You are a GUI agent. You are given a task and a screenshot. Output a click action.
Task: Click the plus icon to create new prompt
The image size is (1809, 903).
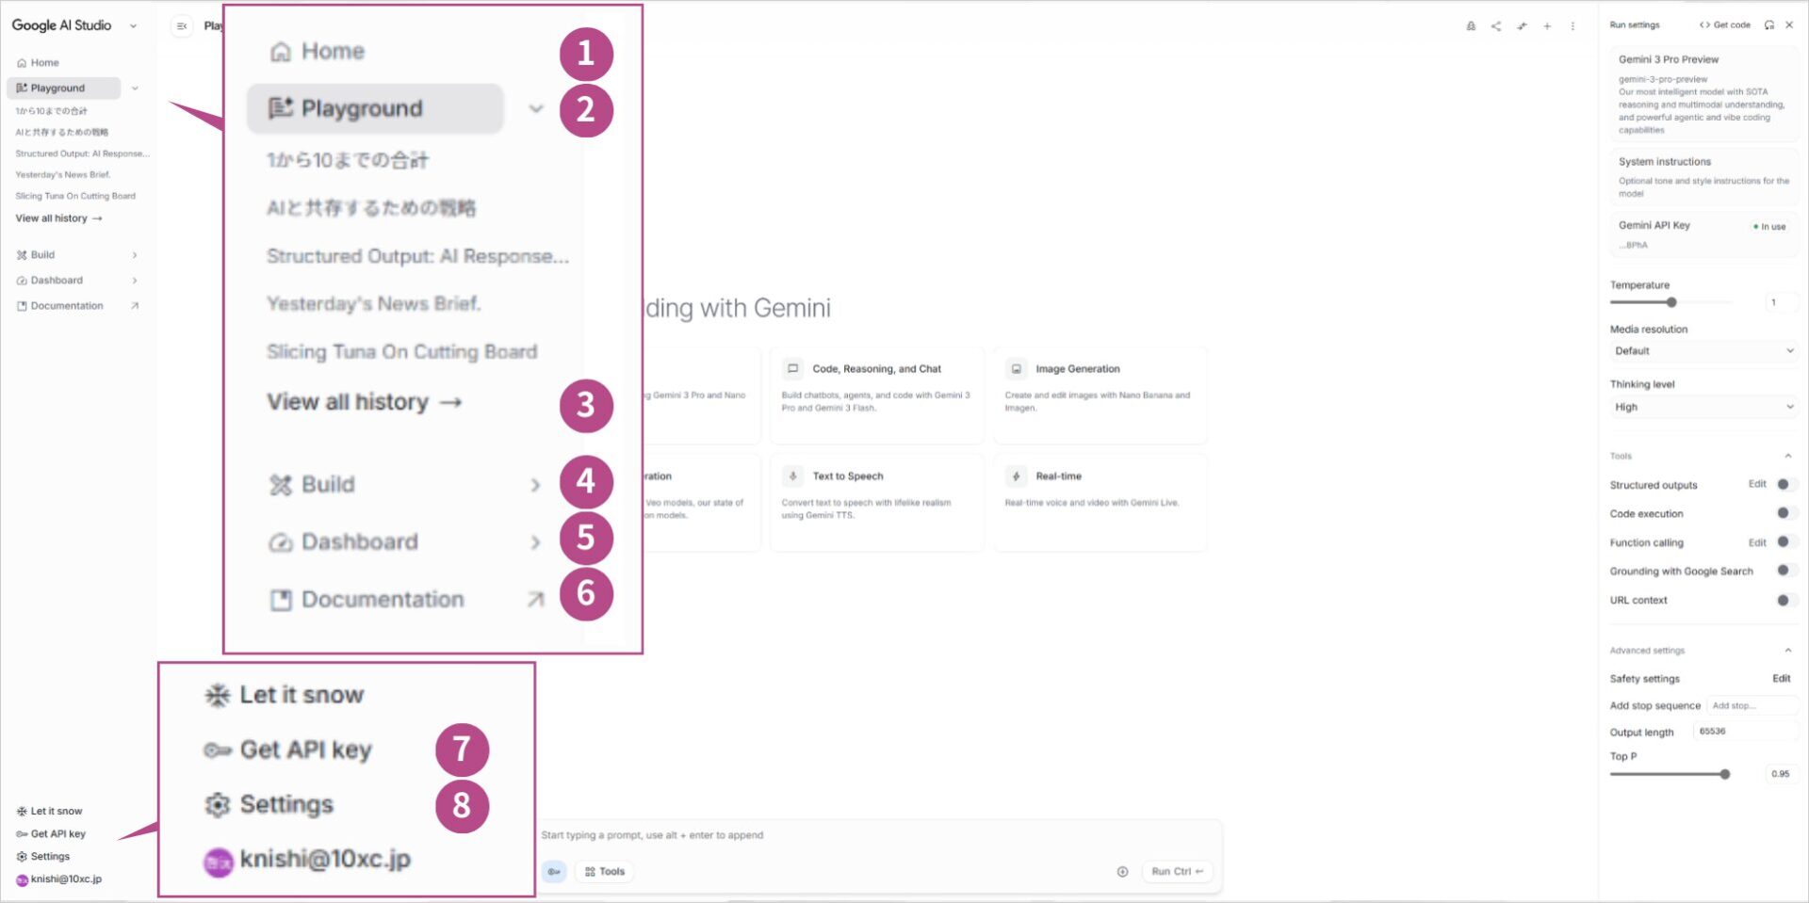tap(1547, 26)
